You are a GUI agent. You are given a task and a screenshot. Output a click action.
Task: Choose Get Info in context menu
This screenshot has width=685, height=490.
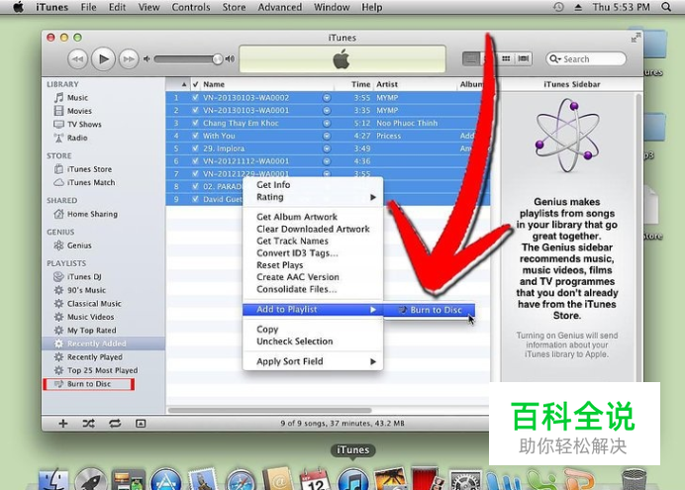(273, 185)
